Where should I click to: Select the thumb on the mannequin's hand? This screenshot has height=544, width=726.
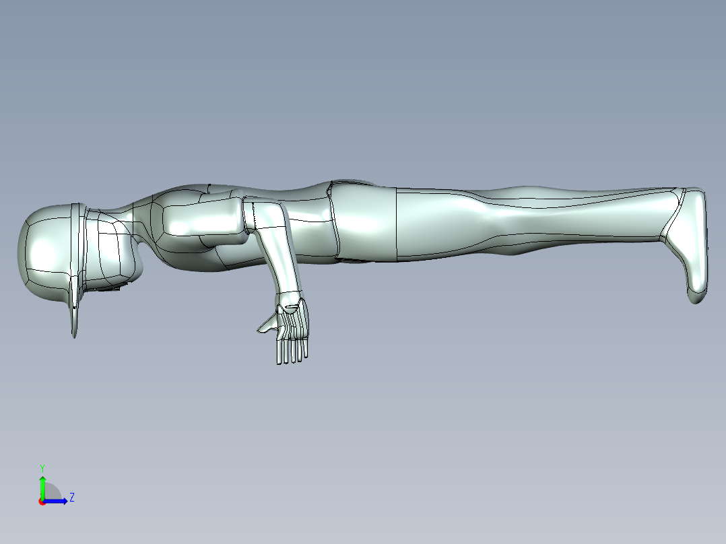(266, 327)
